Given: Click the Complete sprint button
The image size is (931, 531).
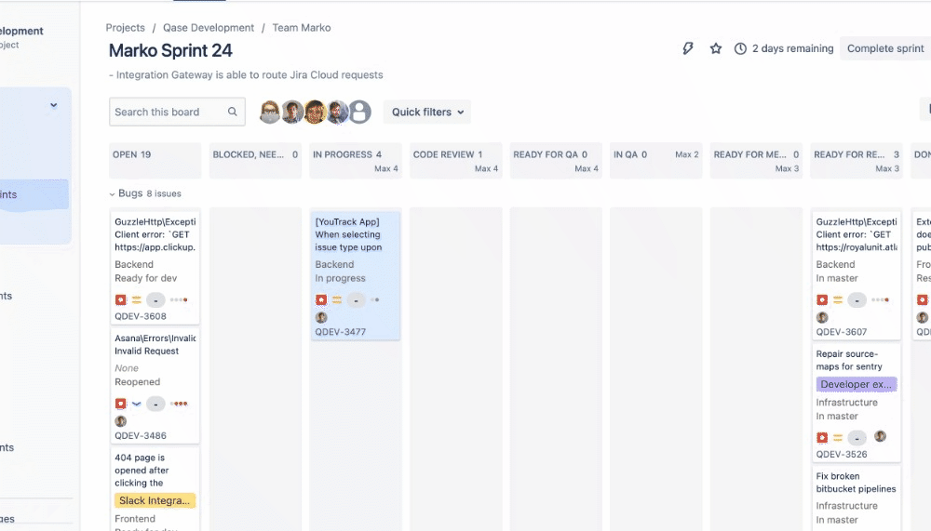Looking at the screenshot, I should [x=885, y=48].
